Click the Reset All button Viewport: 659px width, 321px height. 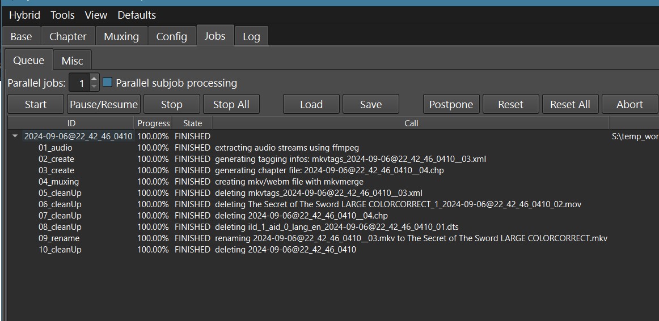570,105
